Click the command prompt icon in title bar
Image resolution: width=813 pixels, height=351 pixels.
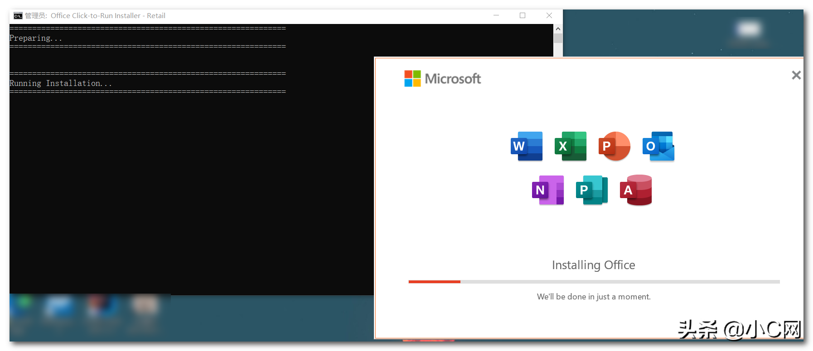[18, 16]
